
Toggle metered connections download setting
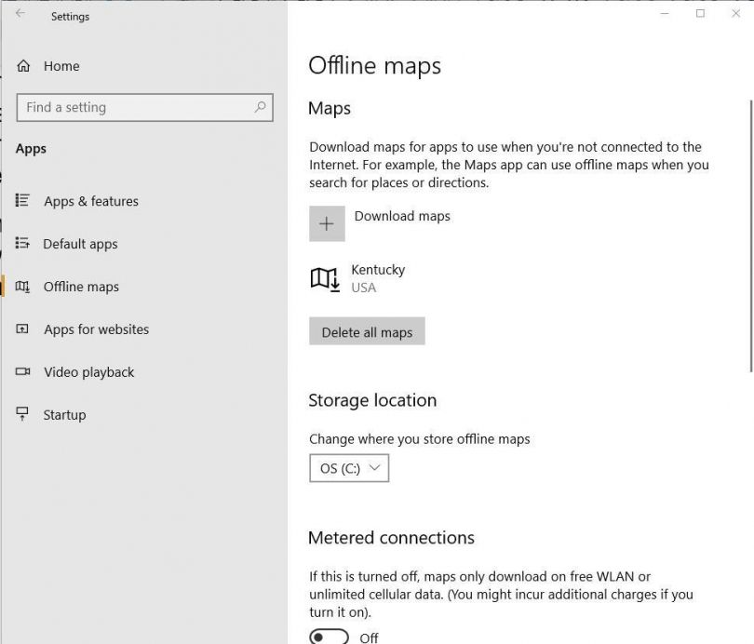[328, 637]
